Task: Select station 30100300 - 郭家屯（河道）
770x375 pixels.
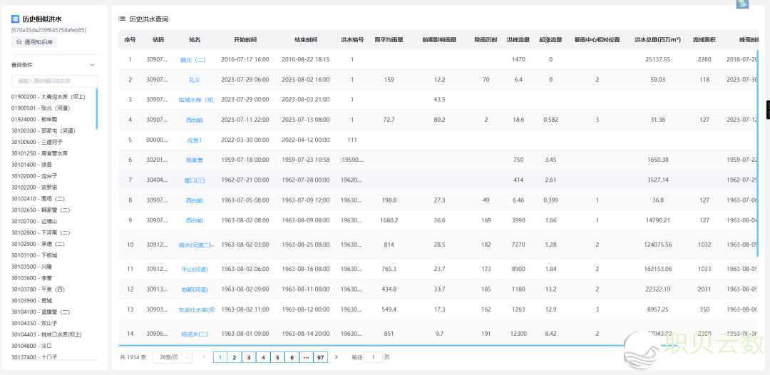Action: click(x=43, y=130)
